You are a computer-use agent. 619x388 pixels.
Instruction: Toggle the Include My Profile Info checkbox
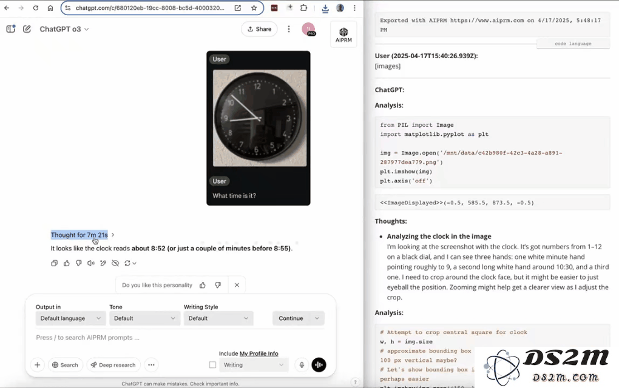point(212,365)
